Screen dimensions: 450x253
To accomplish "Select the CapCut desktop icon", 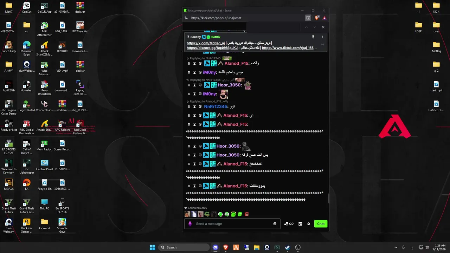I will click(x=26, y=8).
